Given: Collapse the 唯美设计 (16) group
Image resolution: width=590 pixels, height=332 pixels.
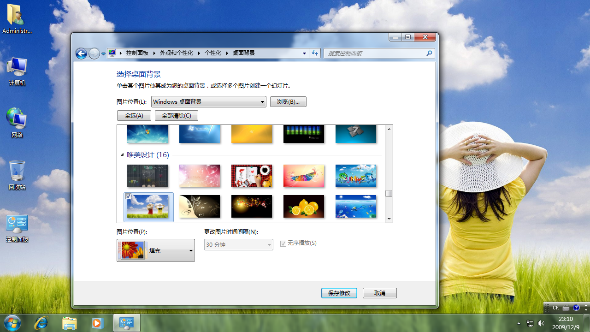Looking at the screenshot, I should click(122, 155).
